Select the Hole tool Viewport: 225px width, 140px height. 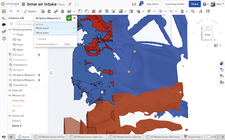coord(113,11)
